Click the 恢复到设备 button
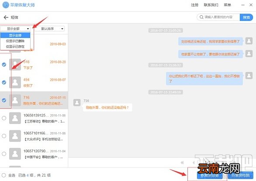Image resolution: width=256 pixels, height=181 pixels. point(210,175)
